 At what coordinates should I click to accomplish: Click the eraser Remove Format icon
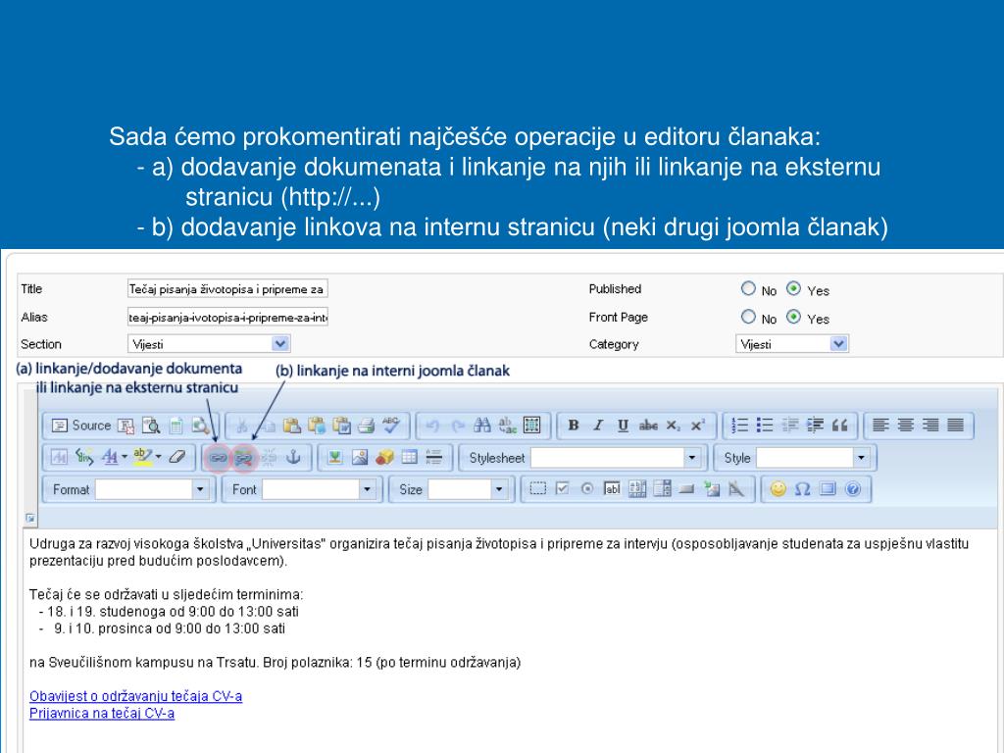tap(177, 457)
